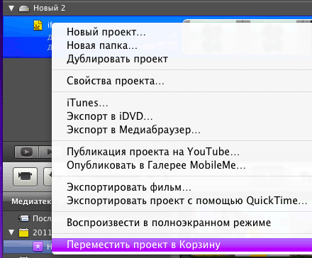This screenshot has height=258, width=312.
Task: Select "Экспорт в iDVD…" entry
Action: [x=182, y=116]
